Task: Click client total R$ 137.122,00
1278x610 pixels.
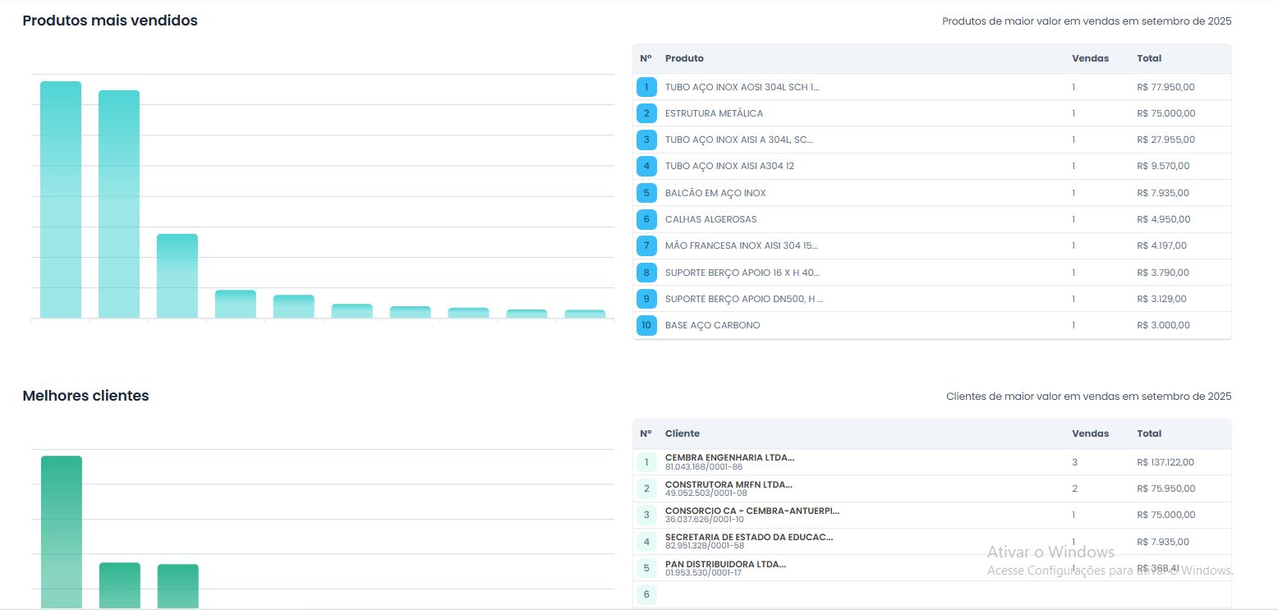Action: (x=1166, y=462)
